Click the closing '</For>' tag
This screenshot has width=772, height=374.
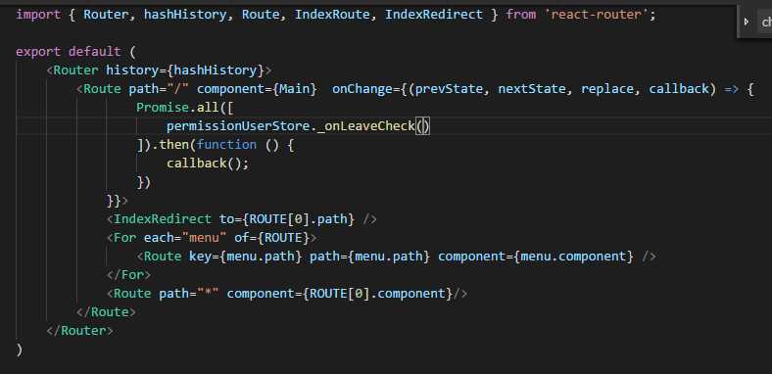click(x=129, y=274)
